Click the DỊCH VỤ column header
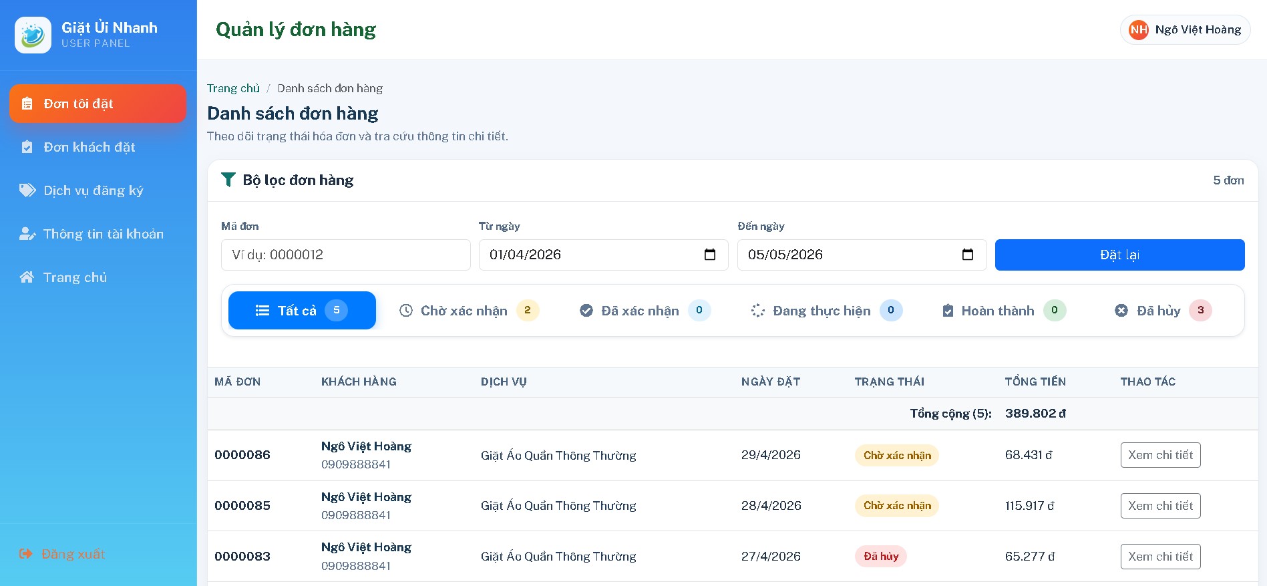 tap(504, 382)
